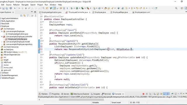Viewport: 187px width, 105px height.
Task: Toggle Block Selection Mode icon
Action: [x=64, y=8]
